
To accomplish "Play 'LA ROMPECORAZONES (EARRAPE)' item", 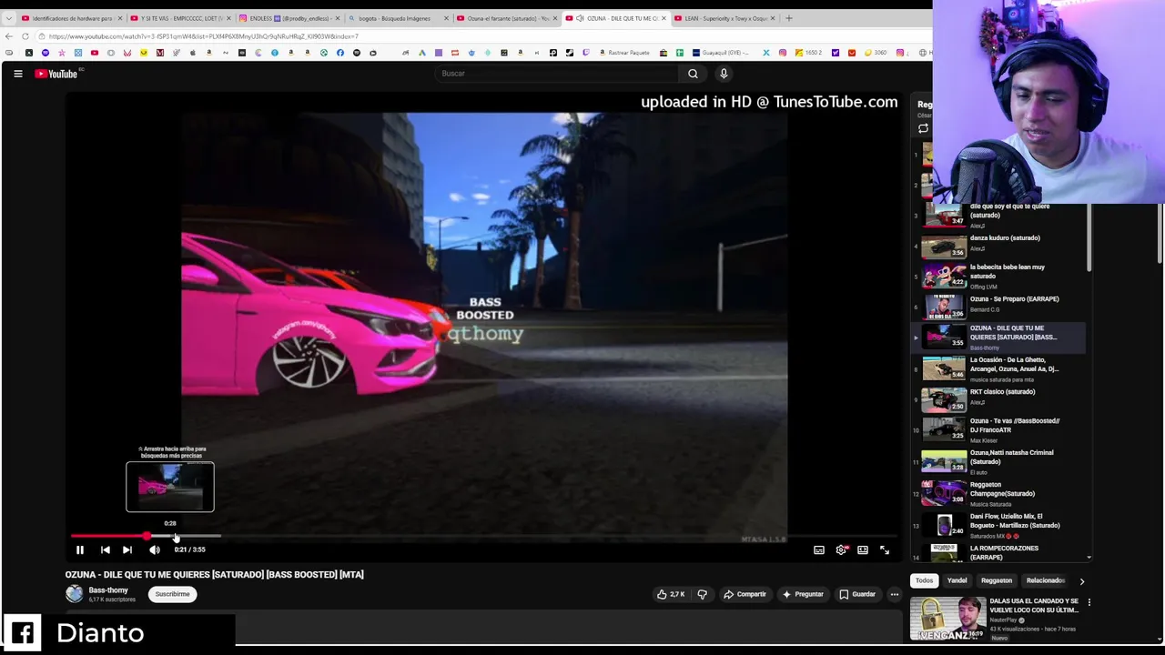I will tap(999, 552).
